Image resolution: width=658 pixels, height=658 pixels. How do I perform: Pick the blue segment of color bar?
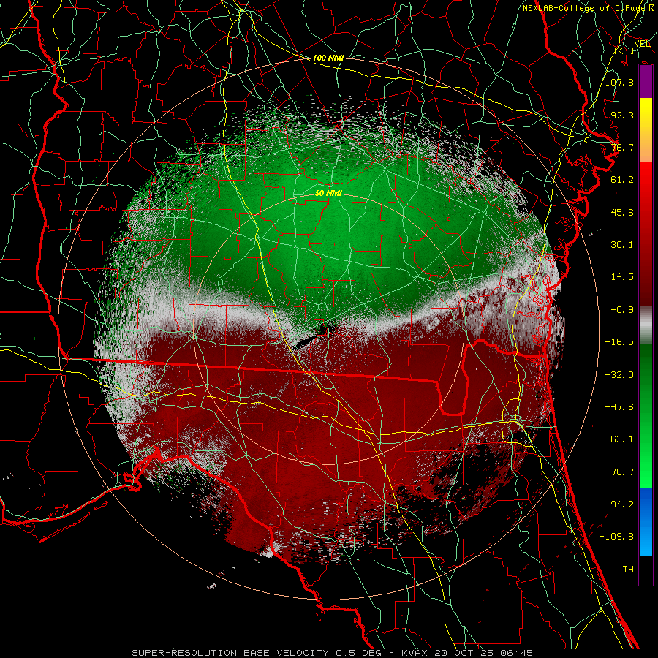(646, 521)
